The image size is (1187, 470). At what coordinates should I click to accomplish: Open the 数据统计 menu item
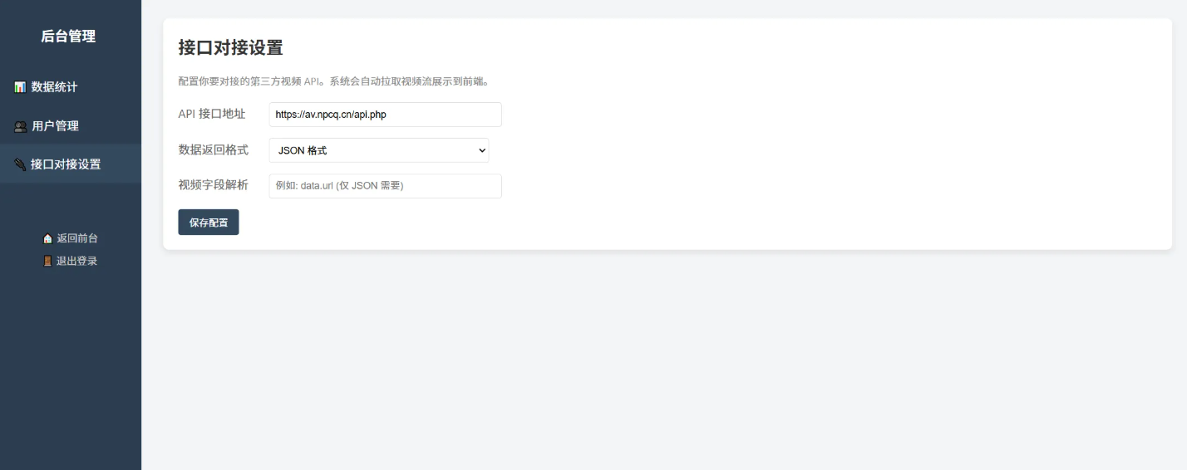point(71,87)
